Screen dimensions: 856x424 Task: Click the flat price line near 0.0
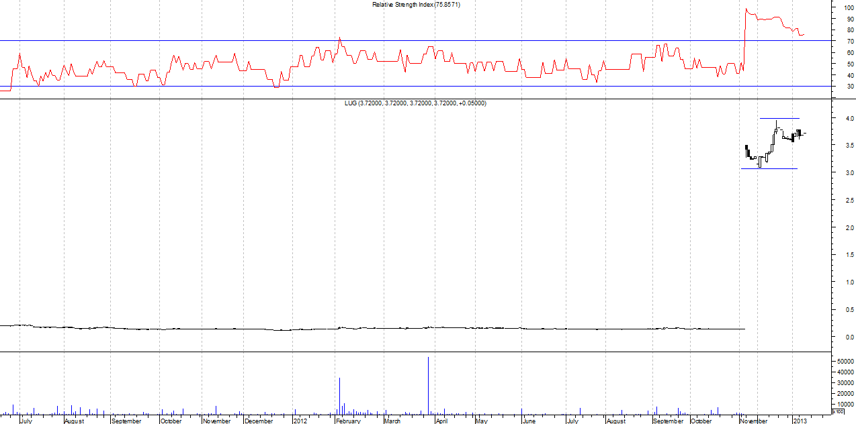(403, 329)
